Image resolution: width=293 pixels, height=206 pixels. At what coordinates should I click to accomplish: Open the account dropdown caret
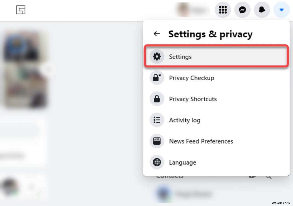click(x=281, y=10)
